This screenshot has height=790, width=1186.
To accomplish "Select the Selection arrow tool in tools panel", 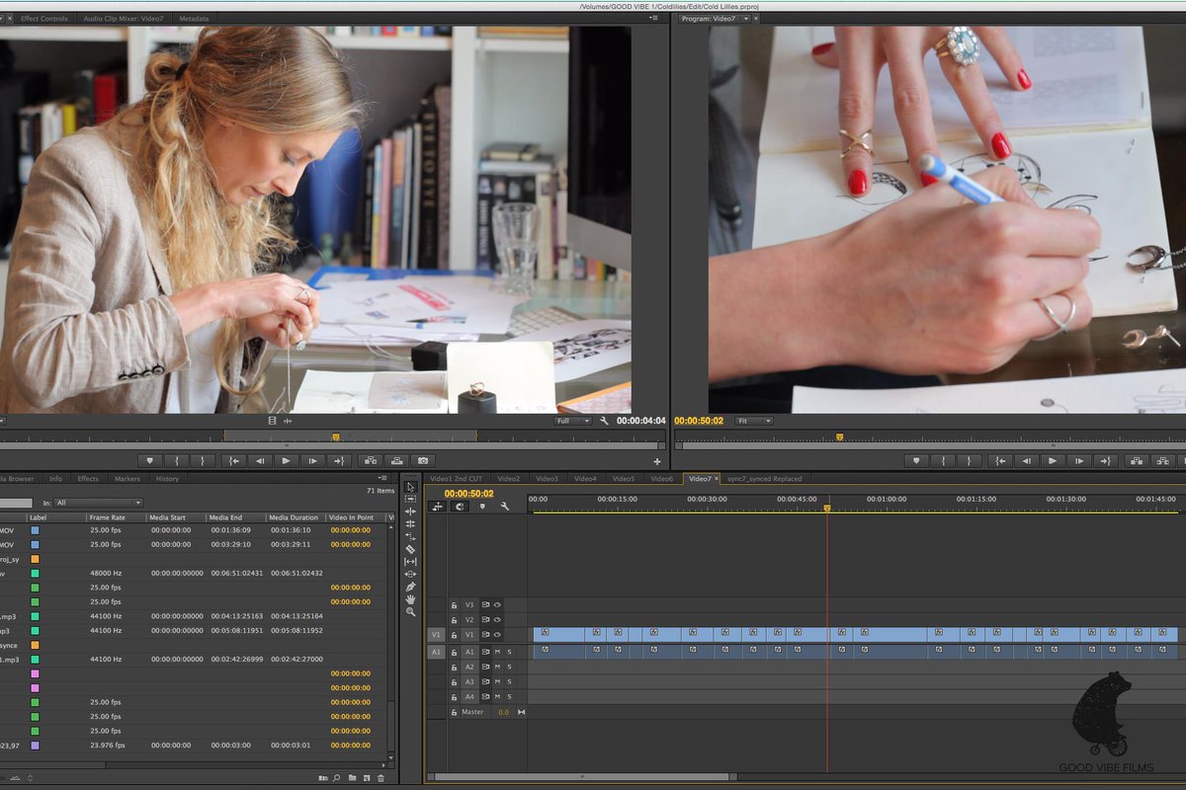I will [410, 487].
